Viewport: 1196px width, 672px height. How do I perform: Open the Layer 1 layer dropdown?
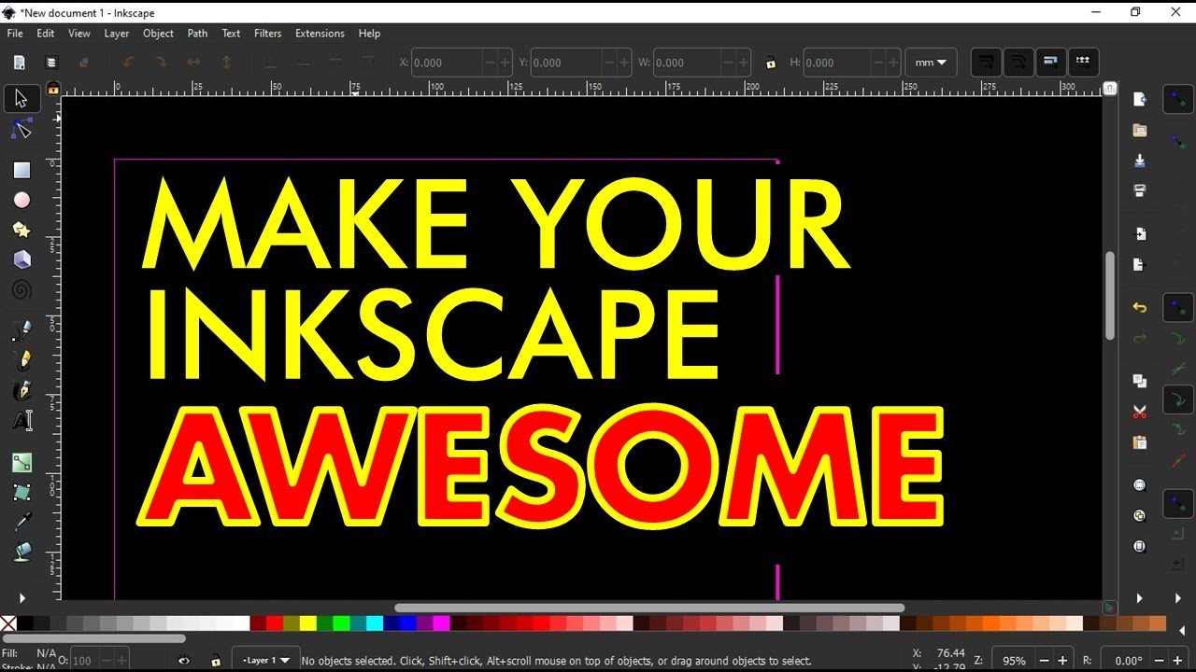tap(266, 661)
